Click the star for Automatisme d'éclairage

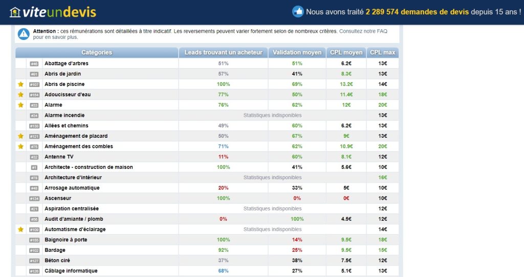click(x=20, y=229)
